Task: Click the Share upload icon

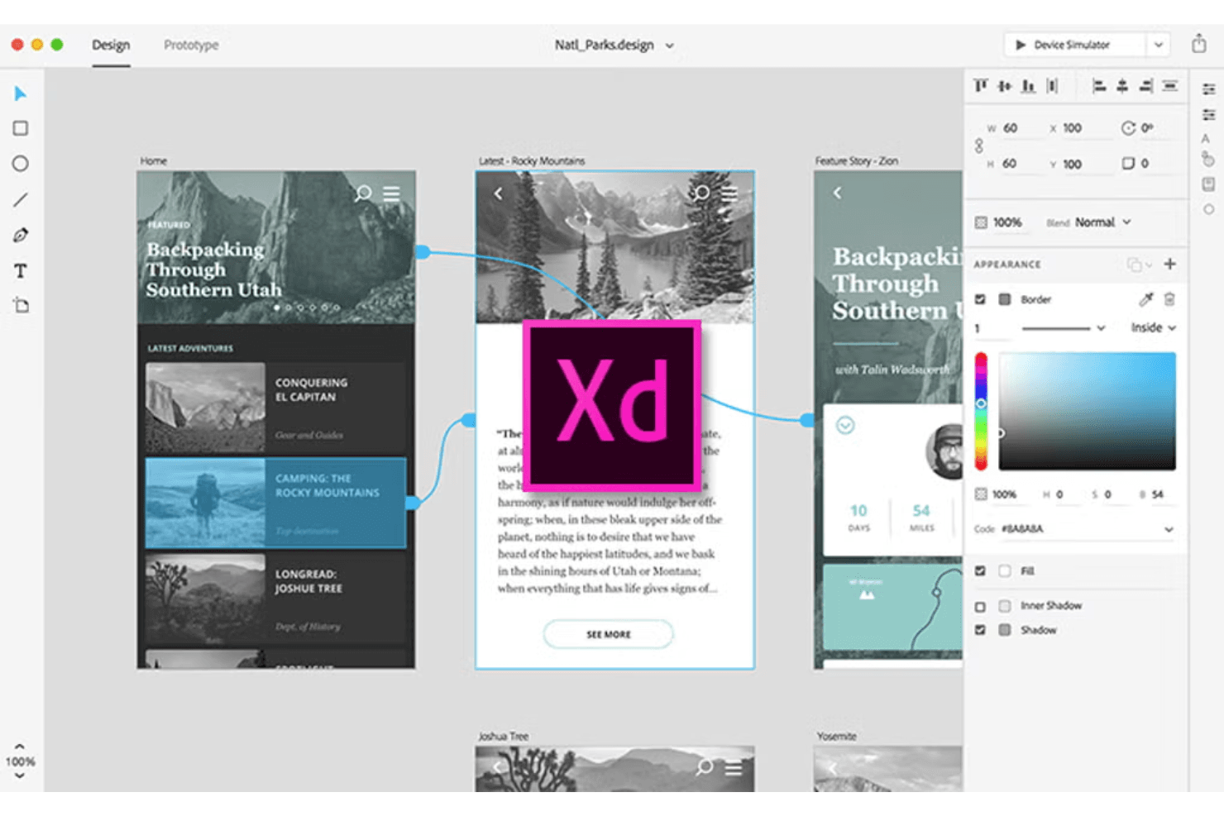Action: coord(1198,44)
